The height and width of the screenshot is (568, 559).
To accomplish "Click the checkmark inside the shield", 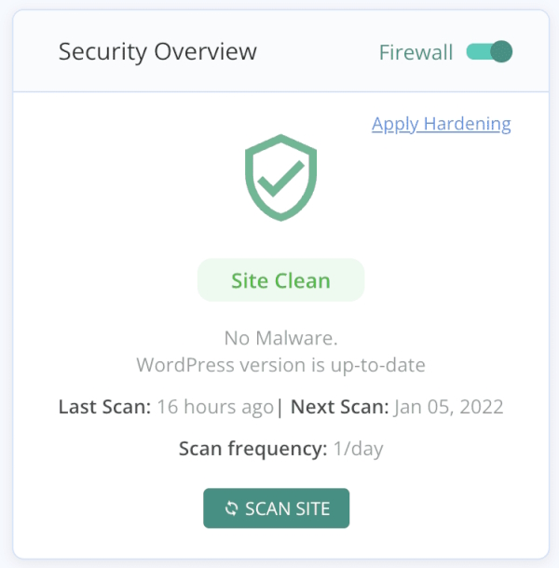I will (280, 177).
